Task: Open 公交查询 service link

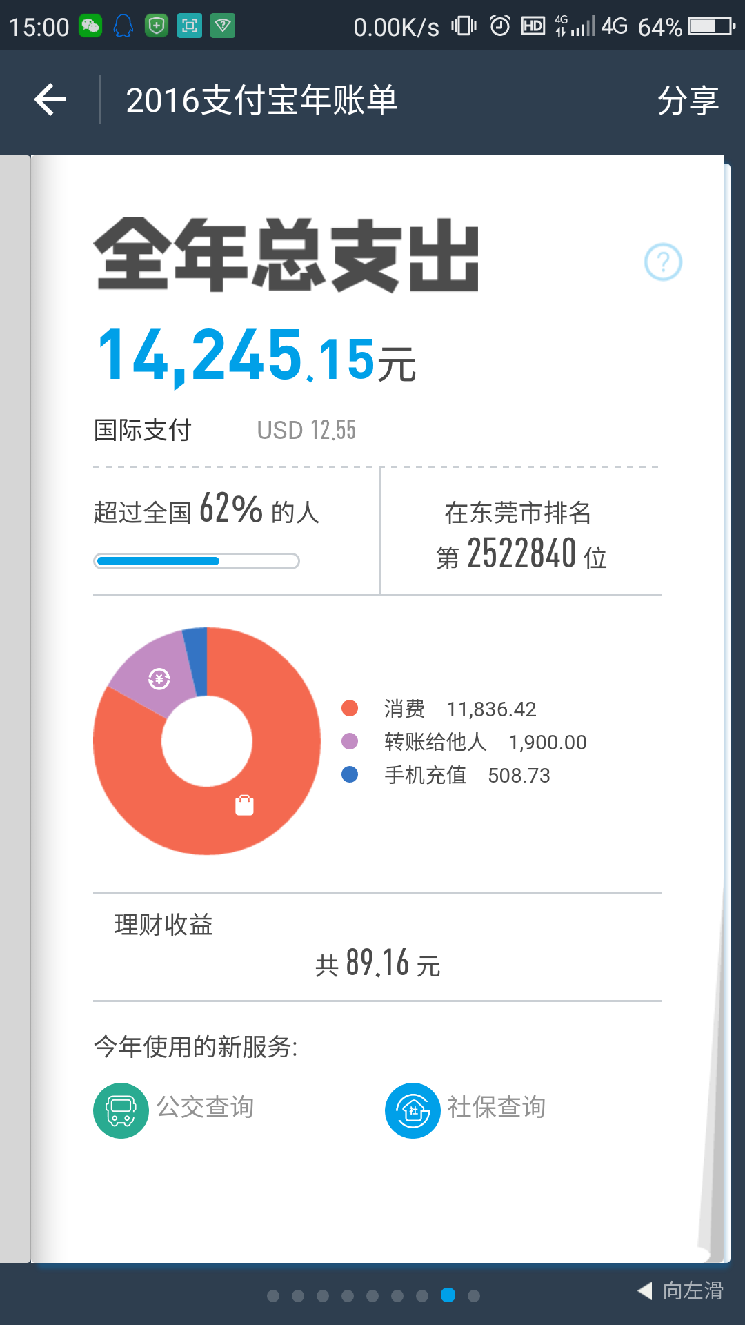Action: pyautogui.click(x=205, y=1107)
